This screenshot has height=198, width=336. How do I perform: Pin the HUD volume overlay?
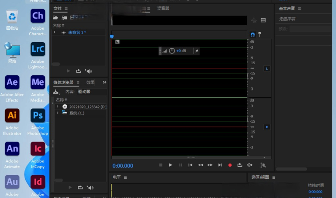[197, 51]
